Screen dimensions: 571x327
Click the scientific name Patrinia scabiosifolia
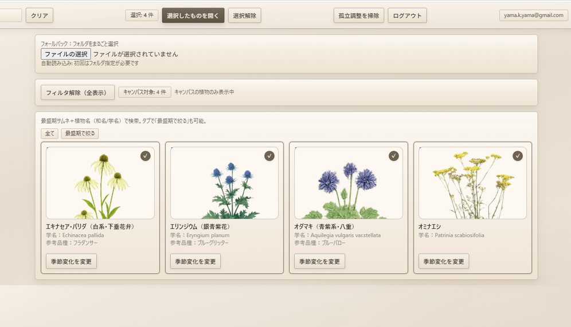tap(460, 235)
